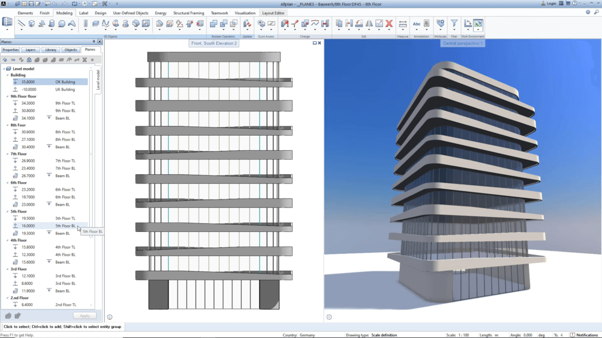Click the red X Delete icon in Edit

[389, 24]
